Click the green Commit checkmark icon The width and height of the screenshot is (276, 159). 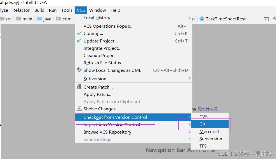tap(79, 33)
